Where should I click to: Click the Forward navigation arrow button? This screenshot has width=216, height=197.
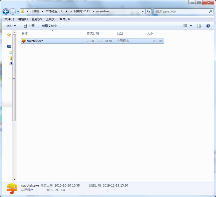pyautogui.click(x=13, y=11)
